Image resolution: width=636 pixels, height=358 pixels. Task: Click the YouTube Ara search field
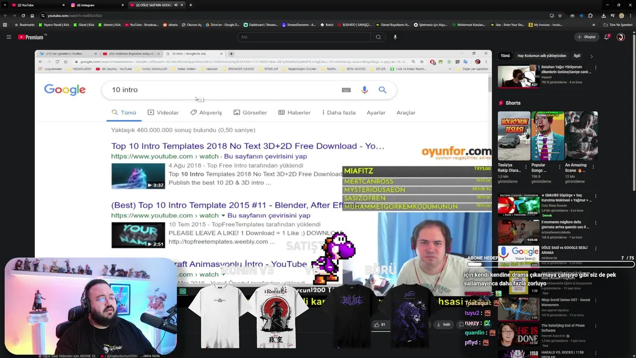303,37
